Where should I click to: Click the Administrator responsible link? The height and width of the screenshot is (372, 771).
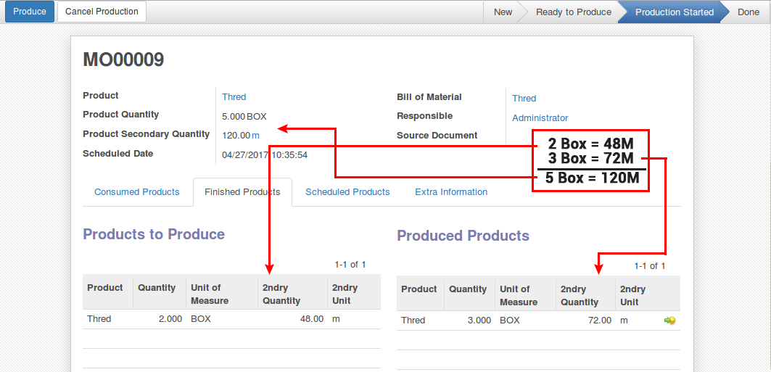point(540,118)
